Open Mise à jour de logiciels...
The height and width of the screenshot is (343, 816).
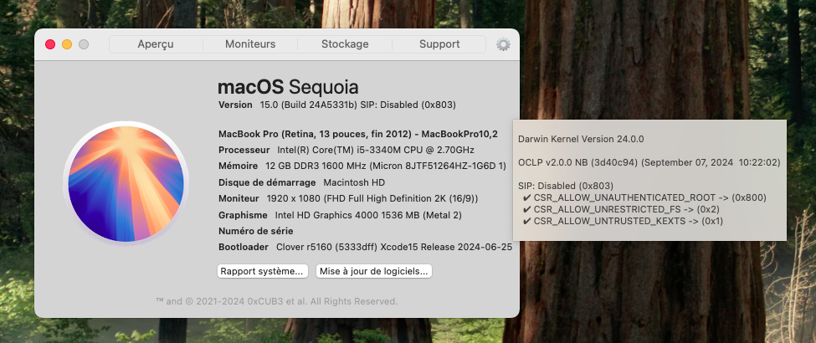click(x=373, y=271)
